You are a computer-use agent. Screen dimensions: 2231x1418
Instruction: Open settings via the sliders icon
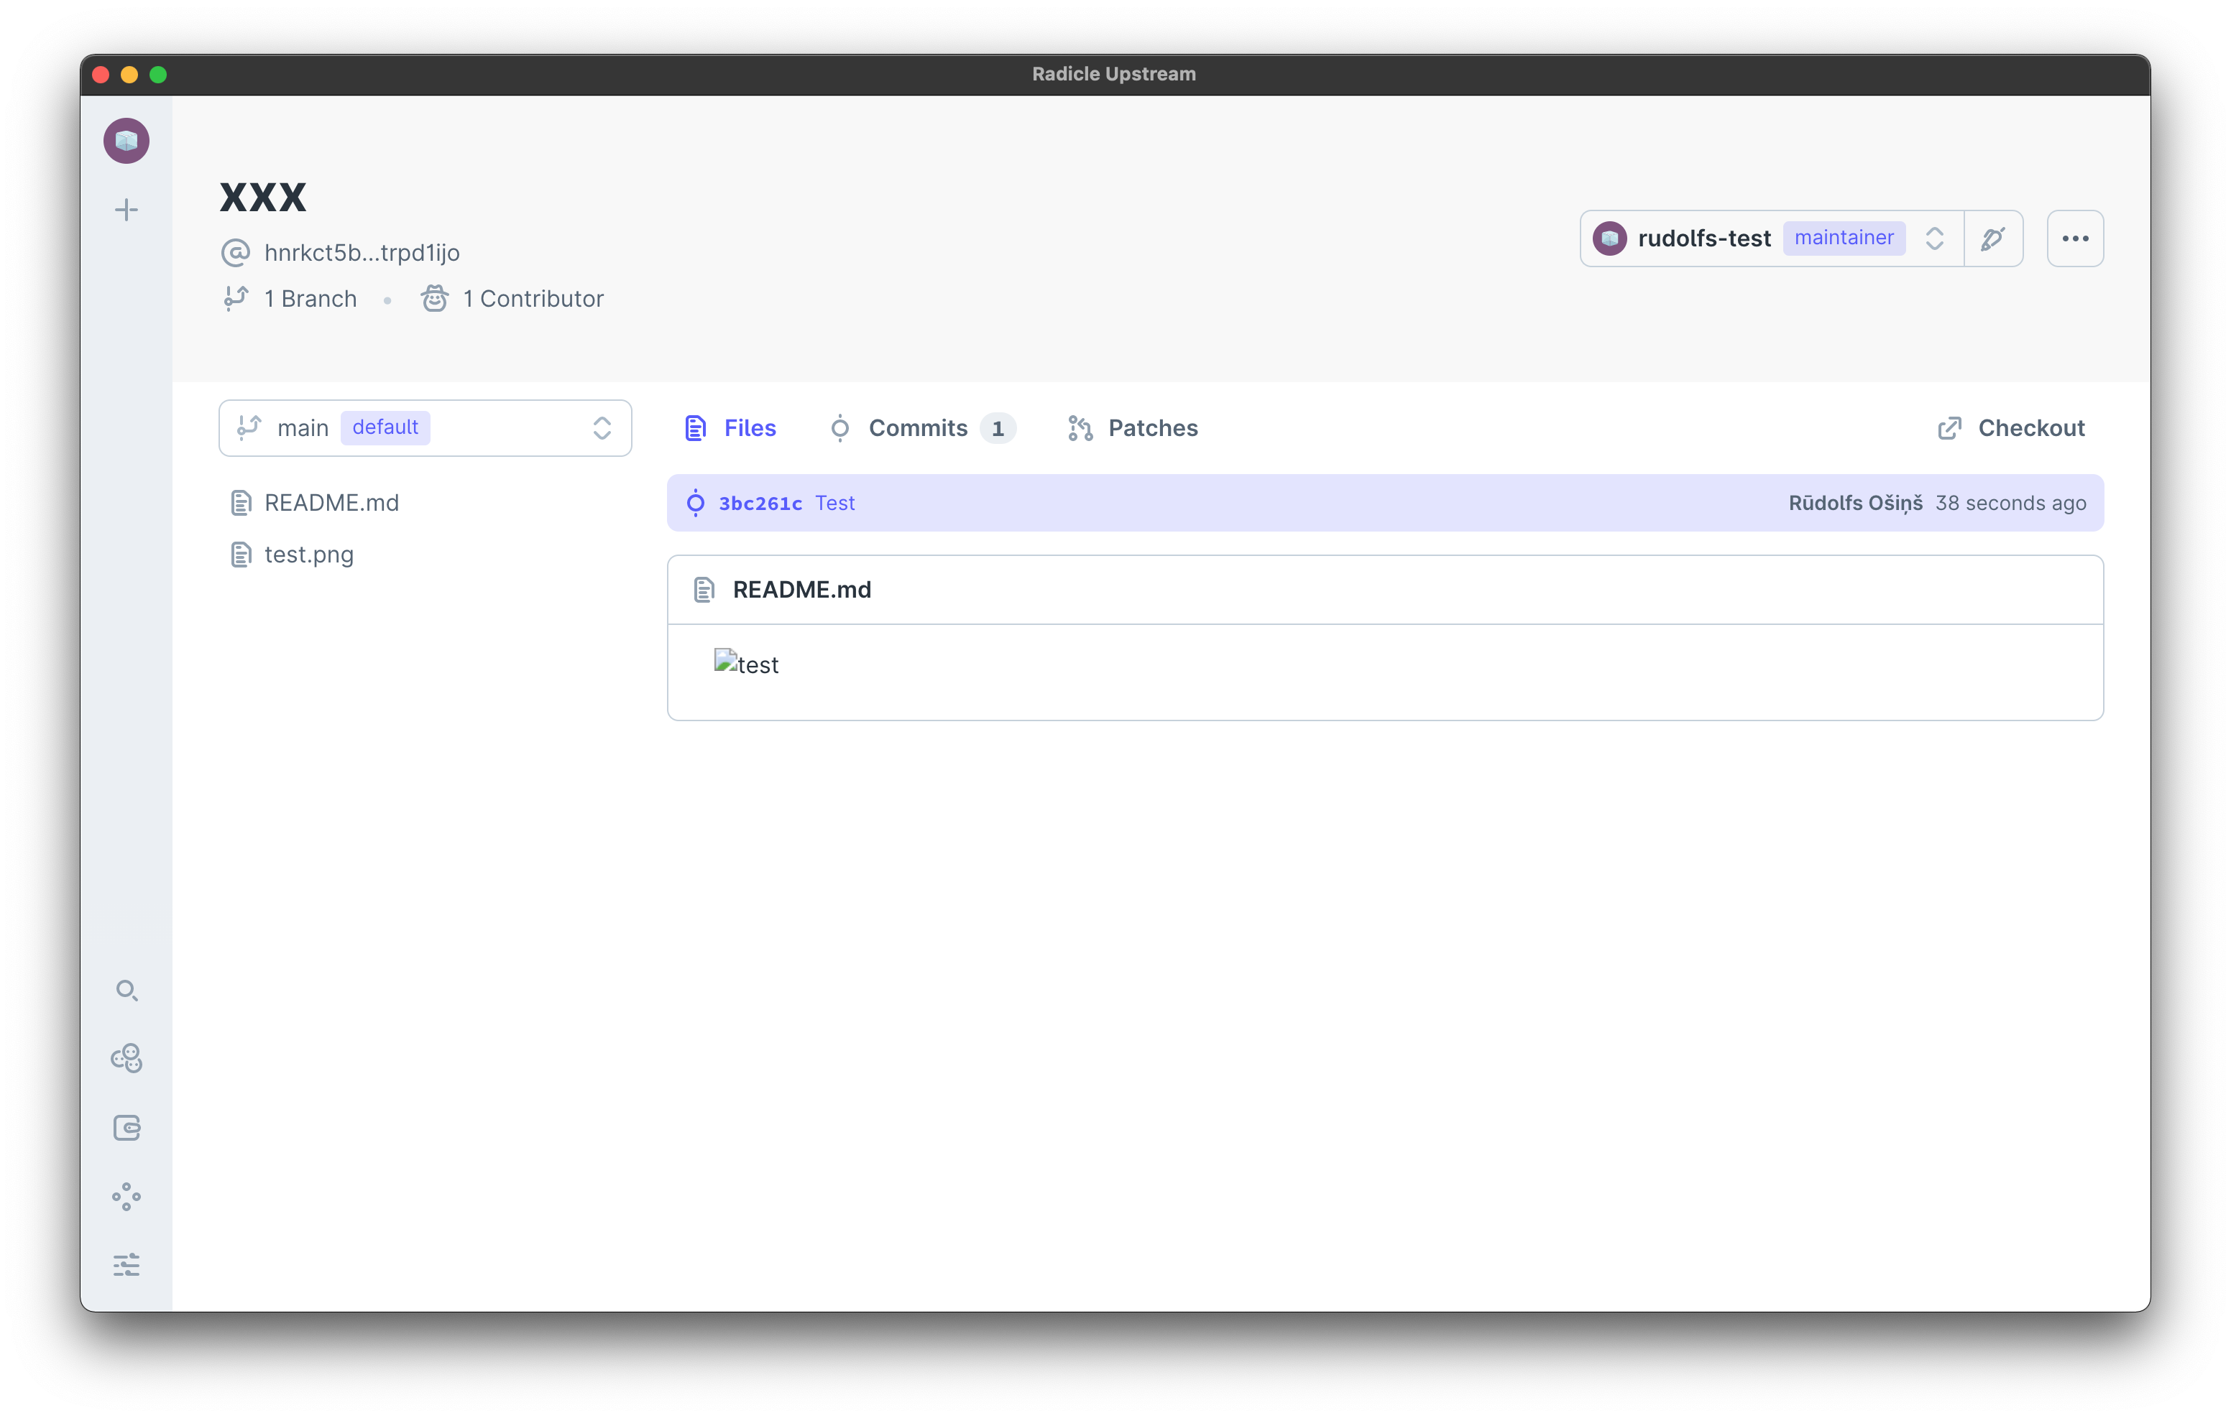[126, 1265]
